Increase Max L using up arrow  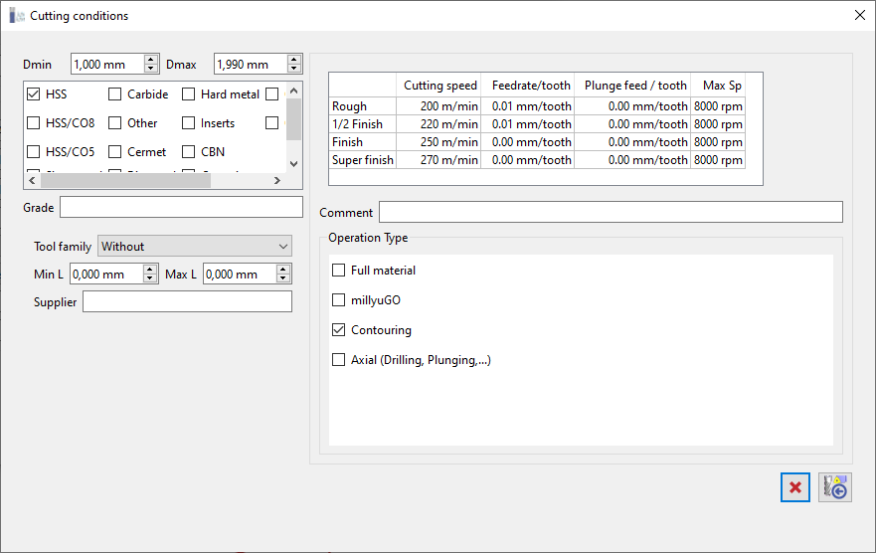(x=284, y=270)
